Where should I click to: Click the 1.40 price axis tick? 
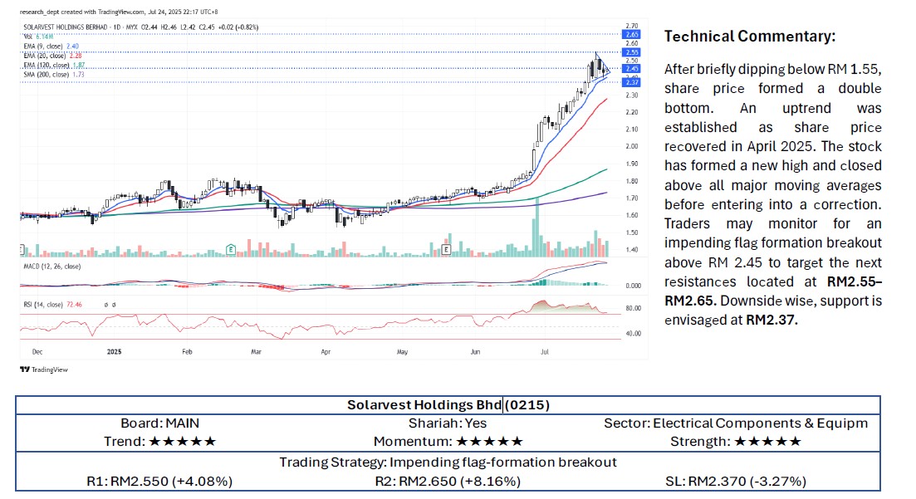tap(631, 249)
